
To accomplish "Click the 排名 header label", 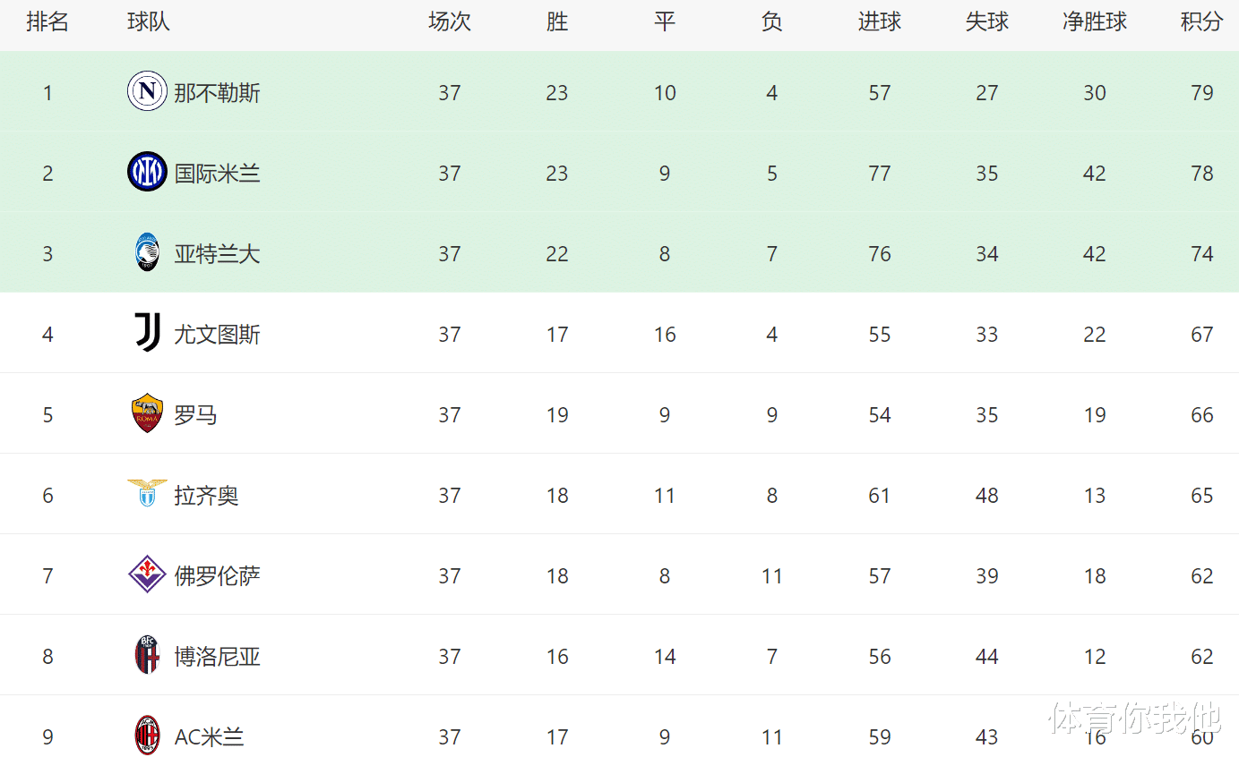I will (47, 22).
